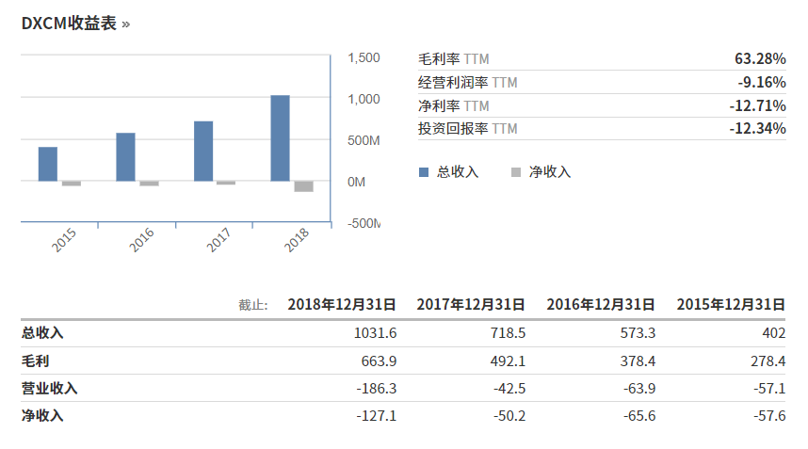This screenshot has width=808, height=449.
Task: Click the 2017 blue revenue bar
Action: point(203,152)
